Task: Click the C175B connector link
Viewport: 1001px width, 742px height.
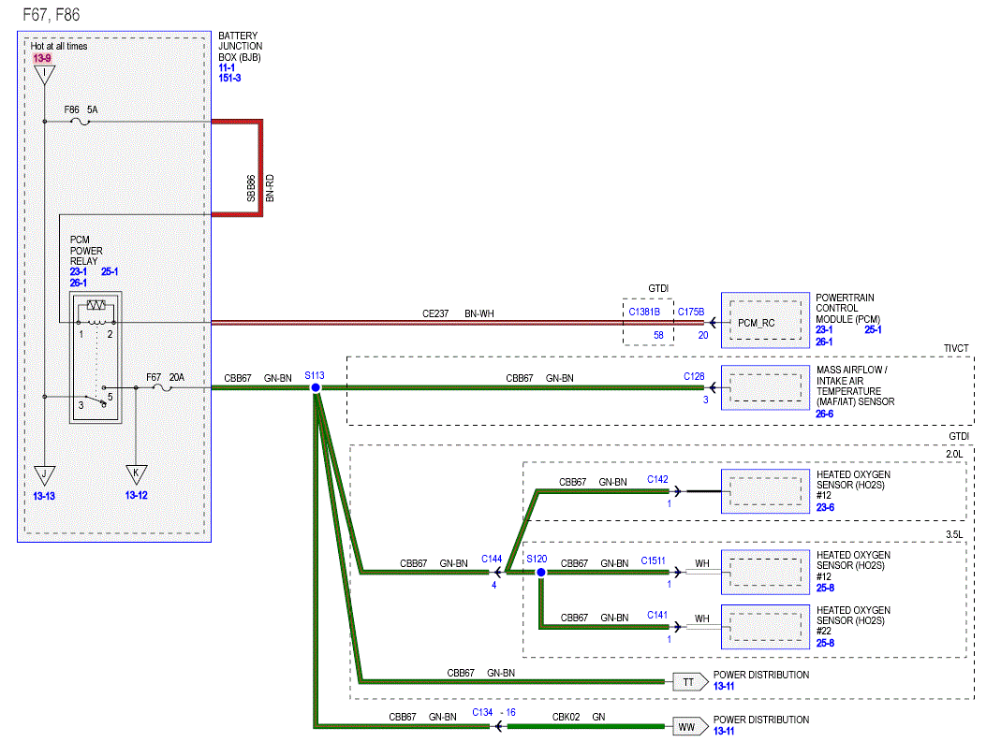Action: (x=691, y=312)
